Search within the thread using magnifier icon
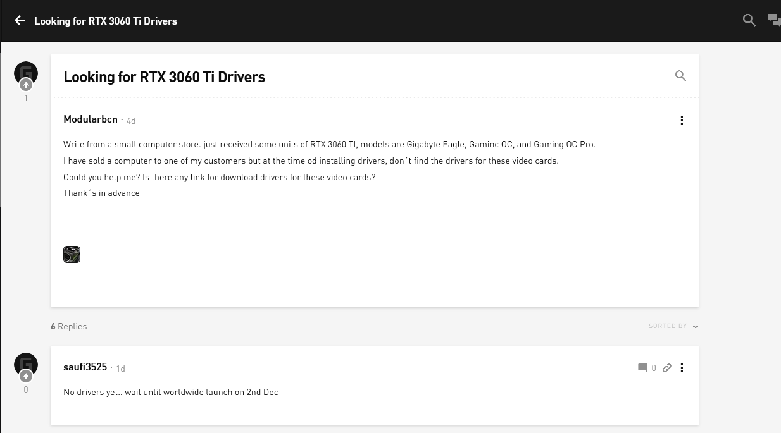 tap(680, 76)
